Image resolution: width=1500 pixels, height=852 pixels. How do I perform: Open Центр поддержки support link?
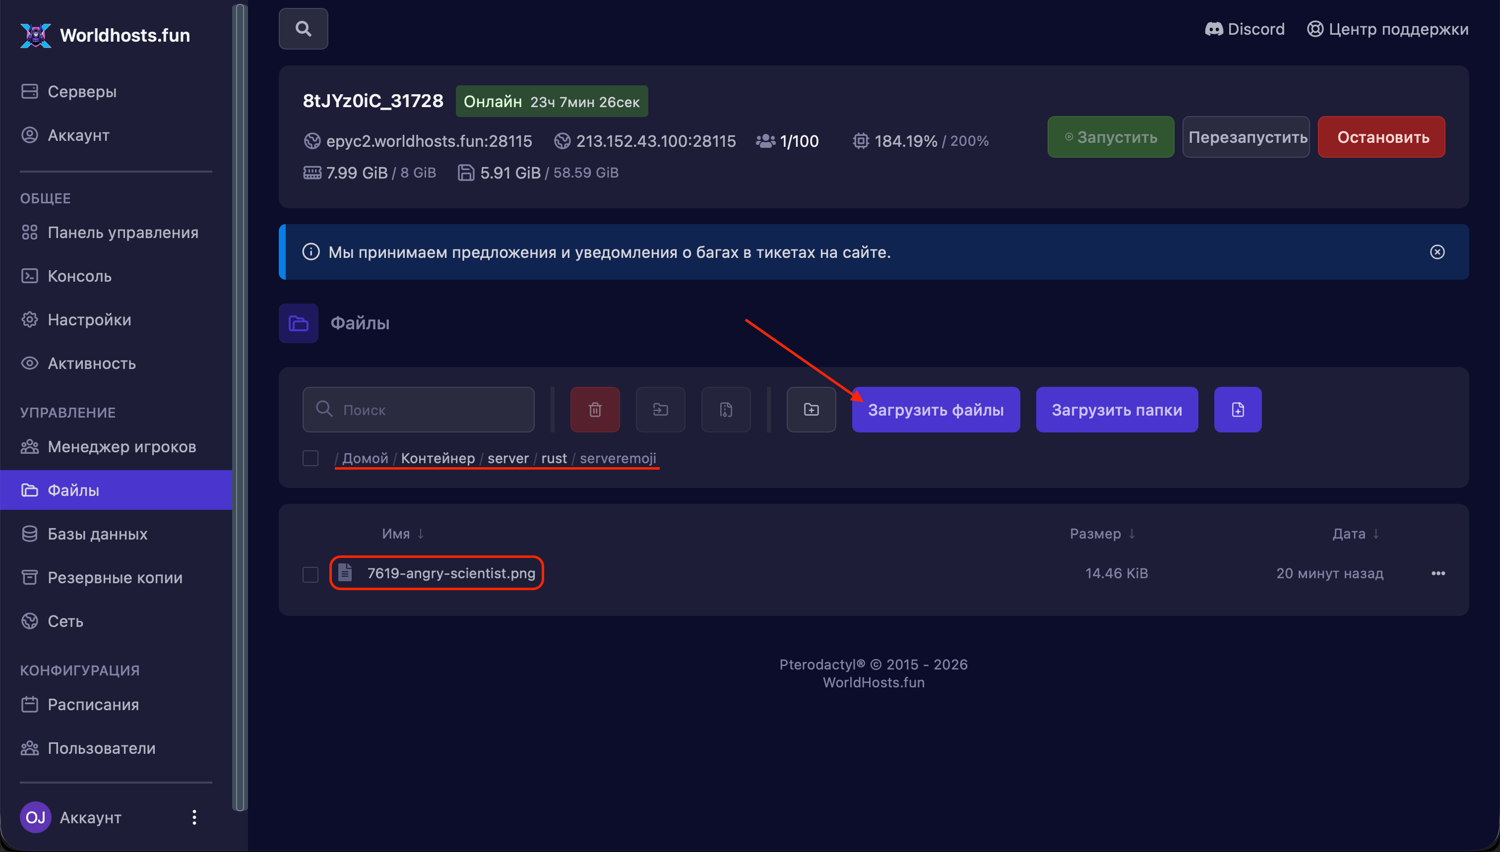click(x=1387, y=29)
